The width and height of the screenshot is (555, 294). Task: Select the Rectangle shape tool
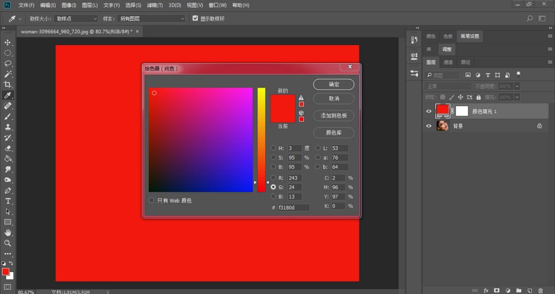(7, 222)
